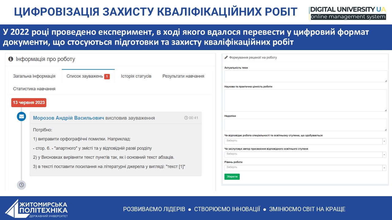Click the grey clock icon ending the timeline
The width and height of the screenshot is (392, 220).
pyautogui.click(x=21, y=185)
